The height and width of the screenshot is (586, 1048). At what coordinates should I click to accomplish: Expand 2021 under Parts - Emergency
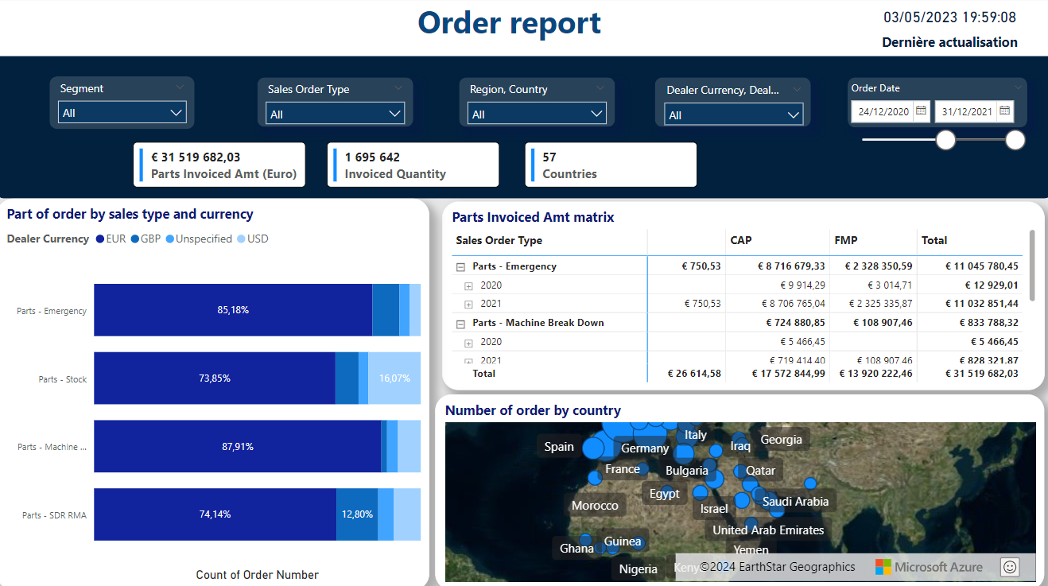click(x=468, y=305)
